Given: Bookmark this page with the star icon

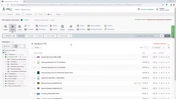Looking at the screenshot, I should 163,5.
